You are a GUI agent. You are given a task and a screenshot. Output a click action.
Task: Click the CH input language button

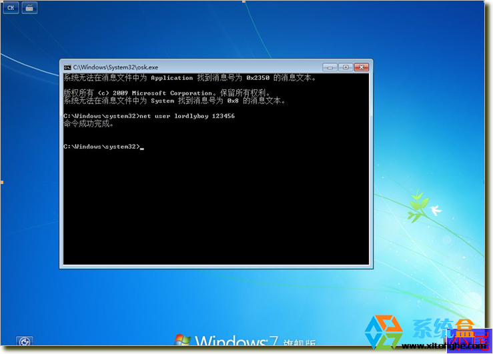point(11,8)
